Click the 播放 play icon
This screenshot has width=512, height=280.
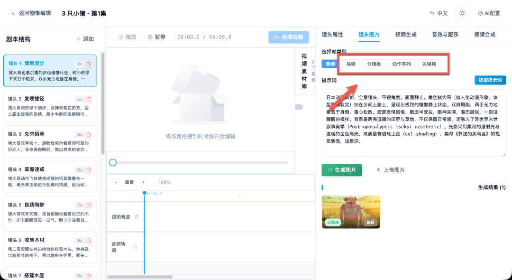coord(120,37)
